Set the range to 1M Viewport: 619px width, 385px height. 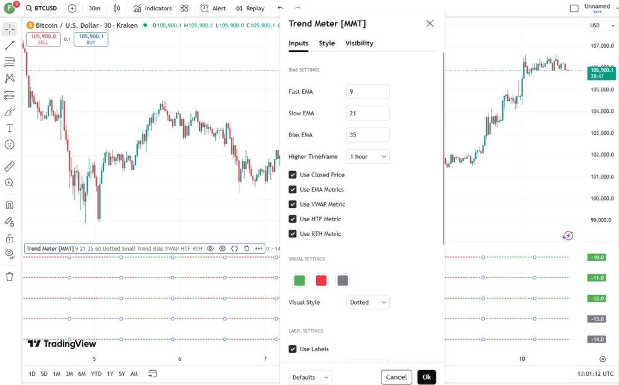coord(57,374)
